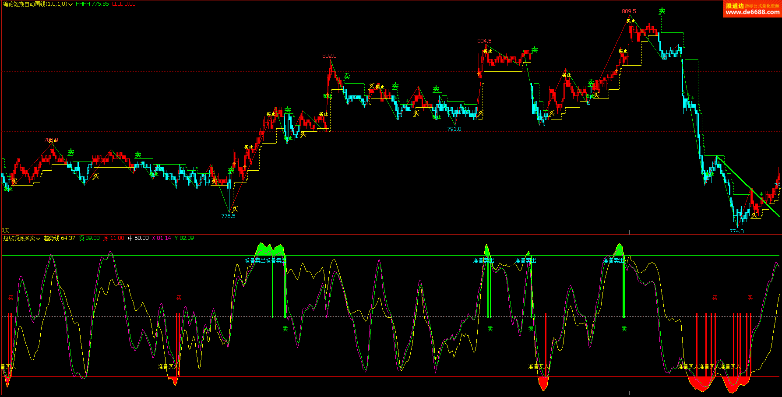
Task: Click the 6天 period label
Action: coord(5,230)
